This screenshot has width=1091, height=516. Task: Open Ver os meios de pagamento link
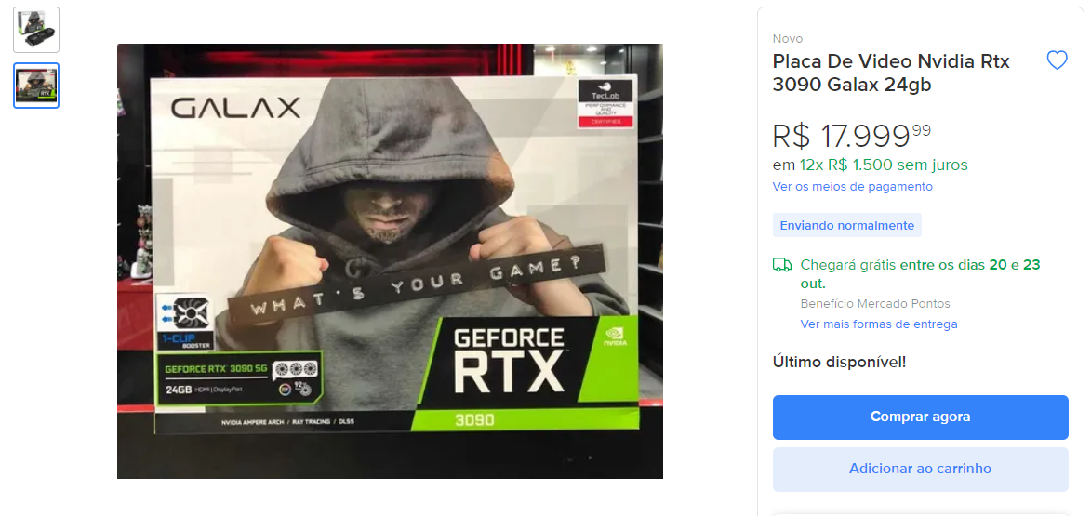[x=852, y=186]
